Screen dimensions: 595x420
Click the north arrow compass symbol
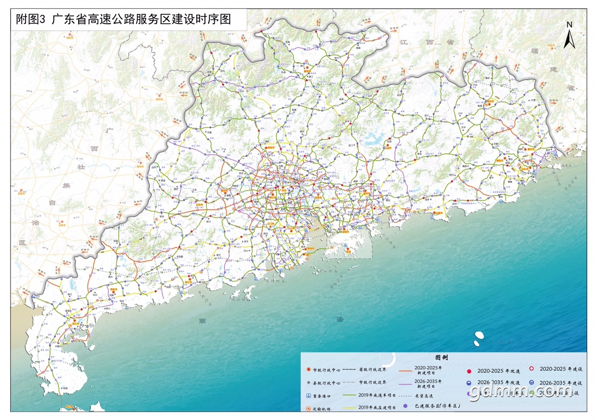click(569, 35)
